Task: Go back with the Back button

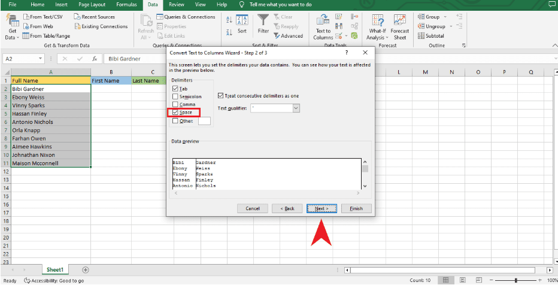Action: [x=287, y=208]
